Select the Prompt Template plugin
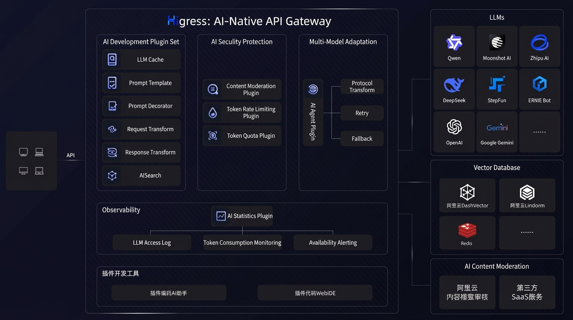The width and height of the screenshot is (573, 320). coord(141,83)
